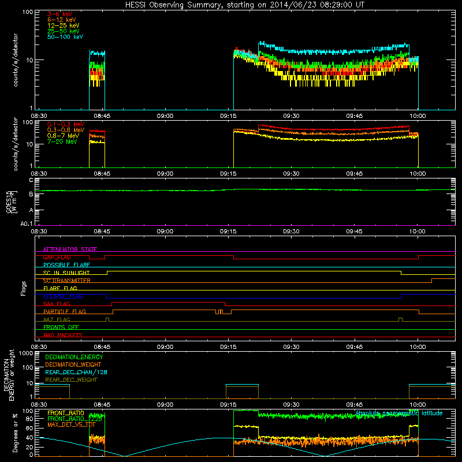Click the 09:30 tick under the top plot

pyautogui.click(x=291, y=116)
